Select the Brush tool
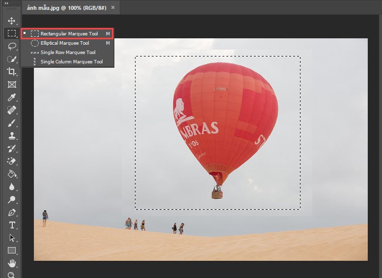Screen dimensions: 382x278 (11, 123)
